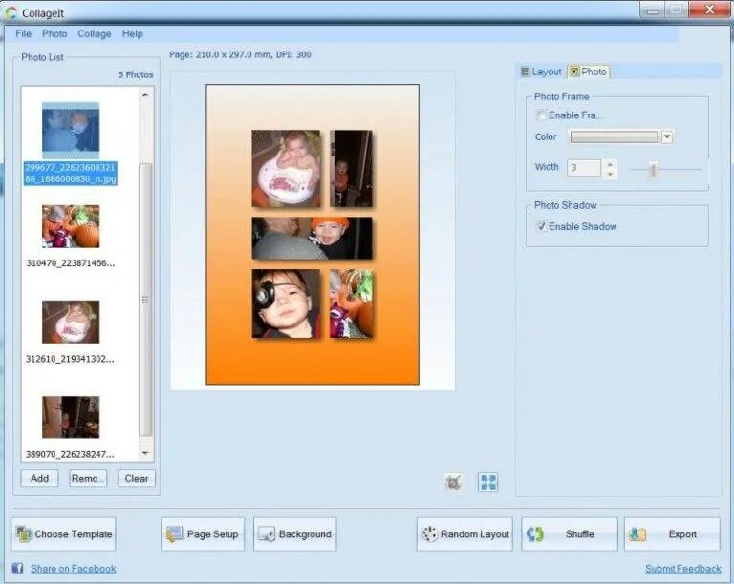Click the Facebook icon at bottom left
Screen dimensions: 734x584
click(x=17, y=568)
